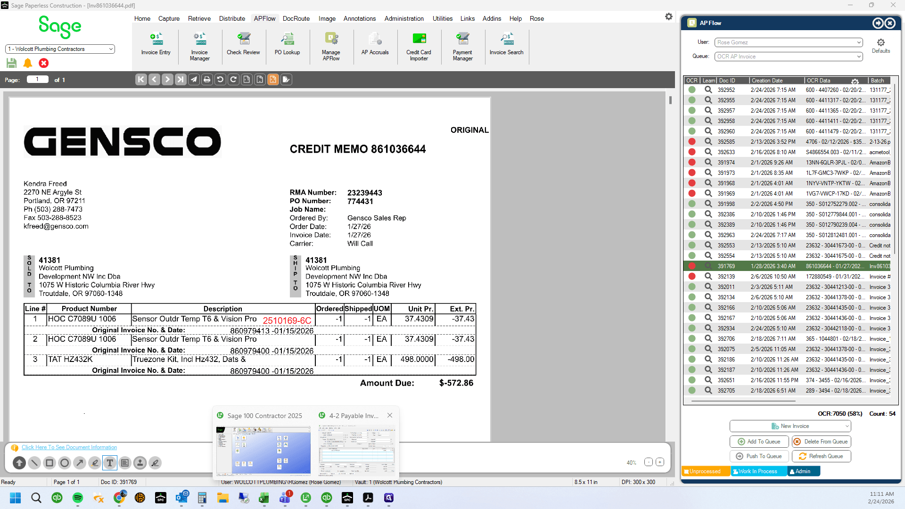This screenshot has width=905, height=509.
Task: Open Invoice Search
Action: [x=506, y=44]
